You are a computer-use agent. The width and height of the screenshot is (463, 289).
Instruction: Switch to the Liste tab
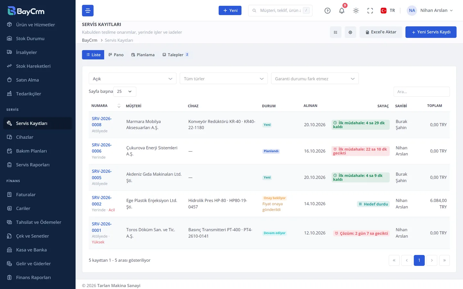pos(93,55)
